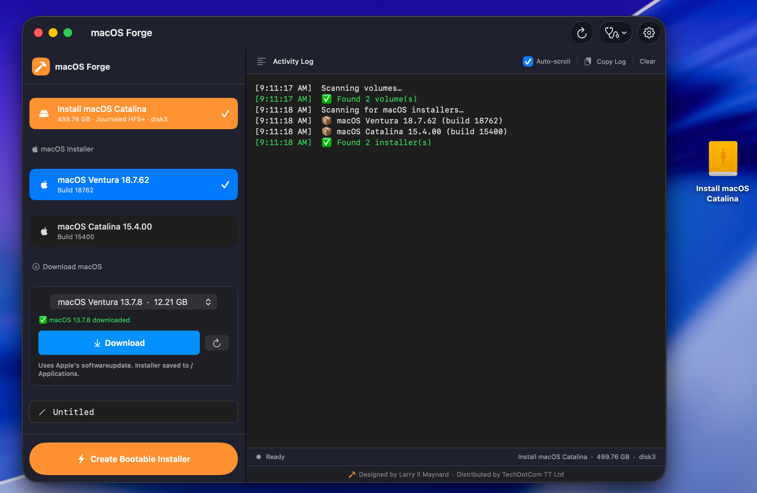
Task: Click pencil icon beside Untitled
Action: click(x=42, y=412)
